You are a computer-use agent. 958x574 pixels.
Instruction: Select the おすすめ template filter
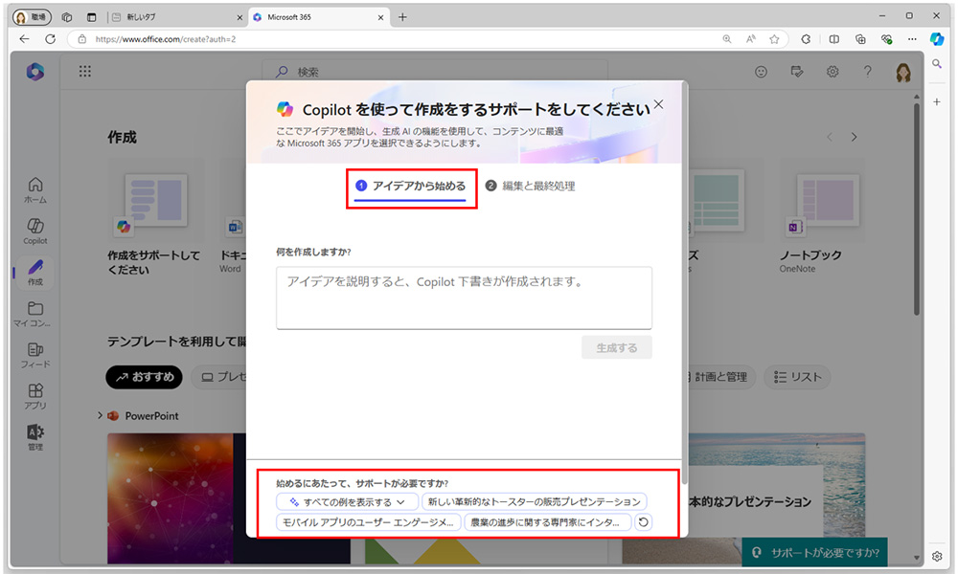(x=145, y=377)
